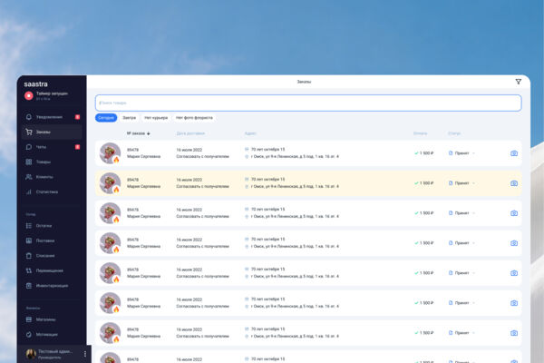The height and width of the screenshot is (363, 544).
Task: Open Перемещения section in sidebar
Action: click(44, 270)
